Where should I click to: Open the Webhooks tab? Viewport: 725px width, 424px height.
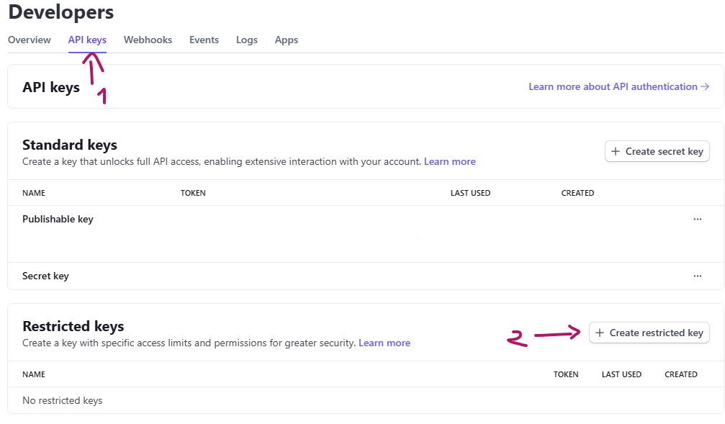click(x=148, y=40)
